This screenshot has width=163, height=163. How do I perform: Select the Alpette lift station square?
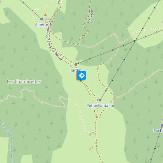[x=42, y=19]
